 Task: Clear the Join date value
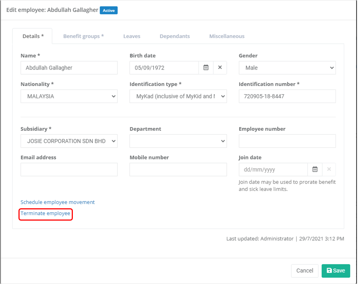[x=329, y=169]
